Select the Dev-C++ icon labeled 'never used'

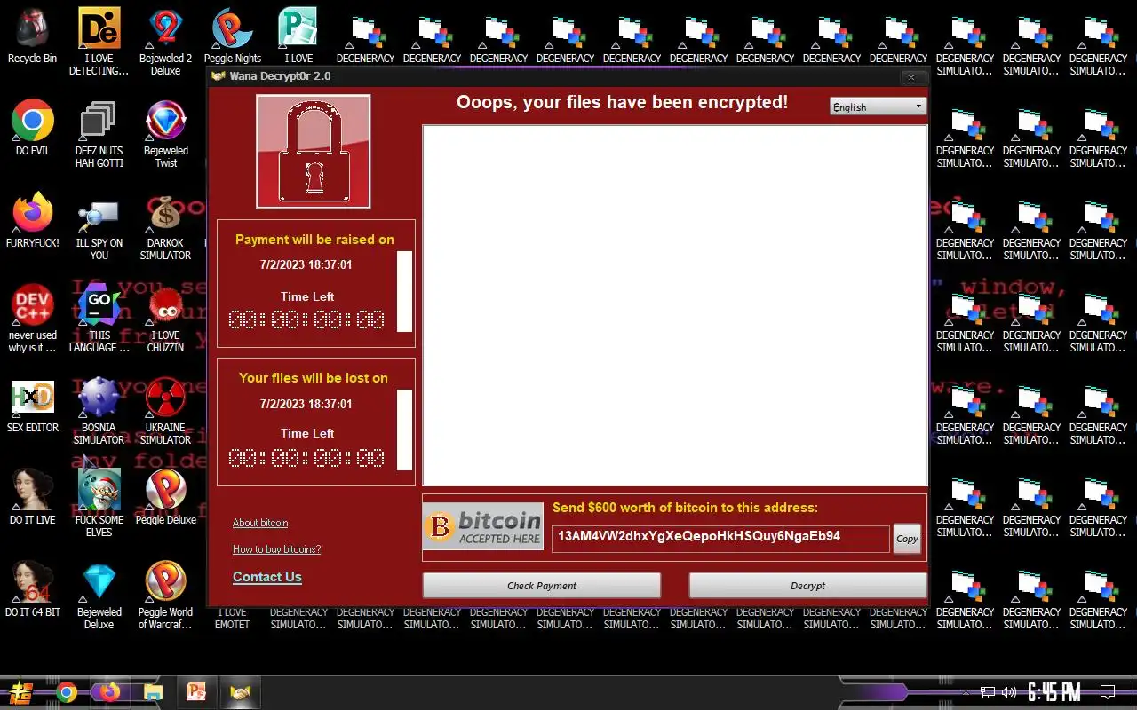coord(33,318)
